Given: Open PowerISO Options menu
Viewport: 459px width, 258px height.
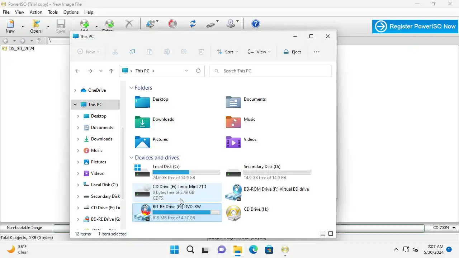Looking at the screenshot, I should click(x=71, y=12).
